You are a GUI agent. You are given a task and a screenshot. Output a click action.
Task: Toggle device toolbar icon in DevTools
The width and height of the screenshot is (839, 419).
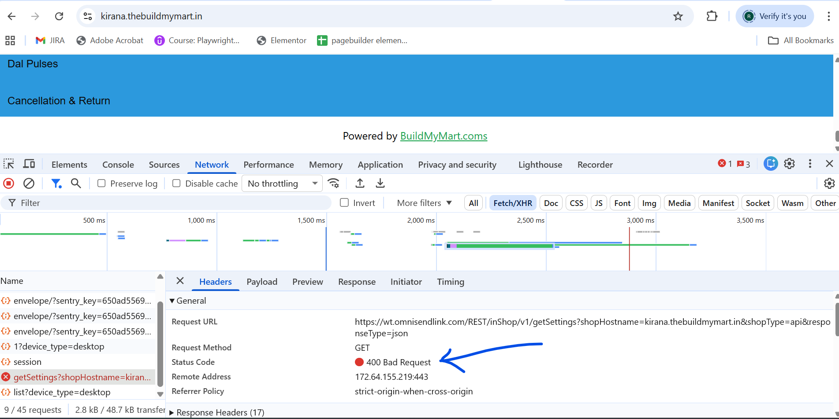coord(29,164)
